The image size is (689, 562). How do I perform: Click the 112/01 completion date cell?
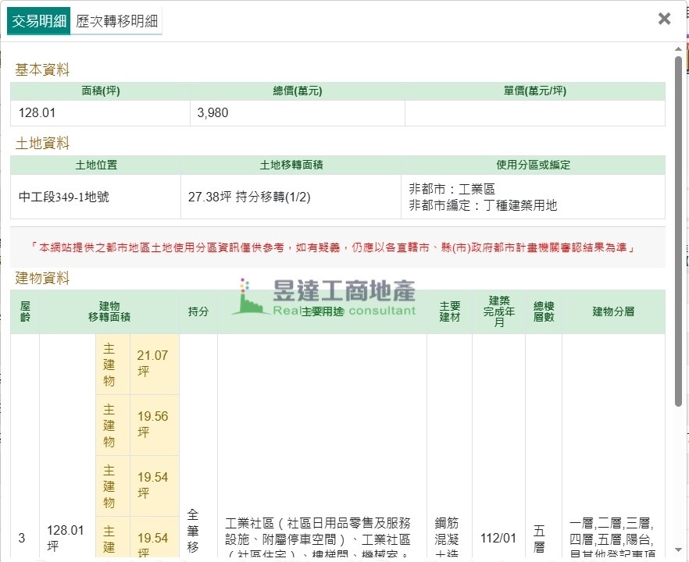[498, 538]
